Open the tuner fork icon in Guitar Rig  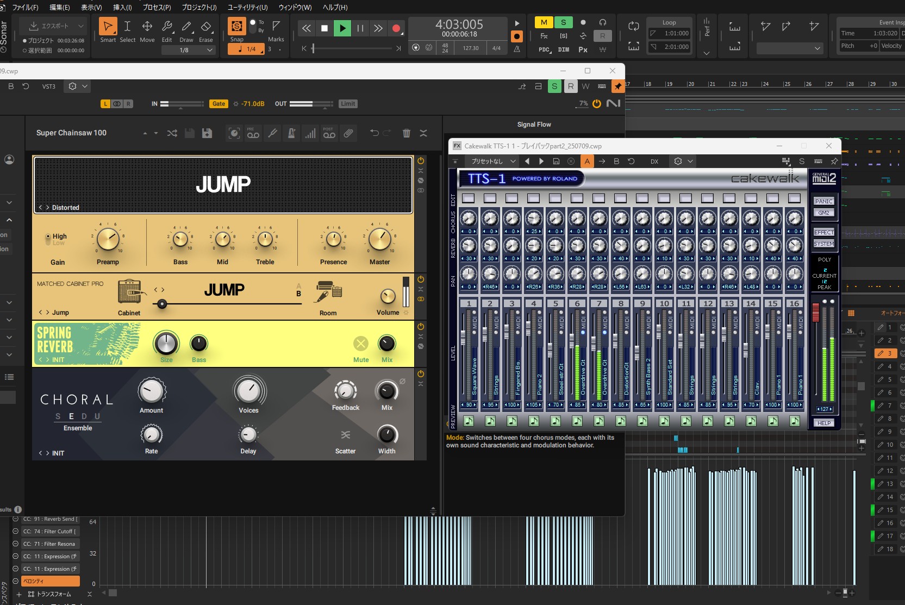coord(272,133)
